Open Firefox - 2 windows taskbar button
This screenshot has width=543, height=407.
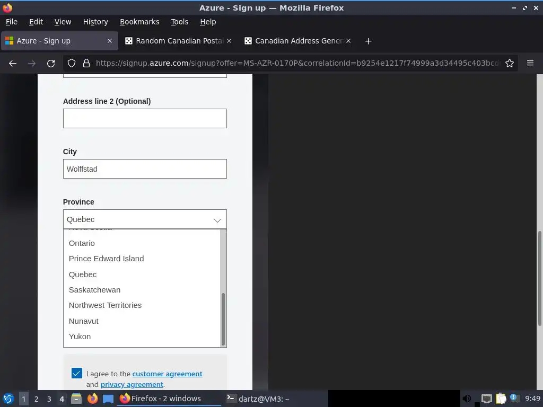tap(169, 399)
